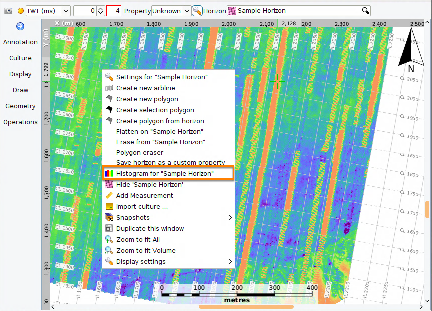The height and width of the screenshot is (311, 432).
Task: Toggle the yellow TWT domain indicator
Action: tap(20, 11)
